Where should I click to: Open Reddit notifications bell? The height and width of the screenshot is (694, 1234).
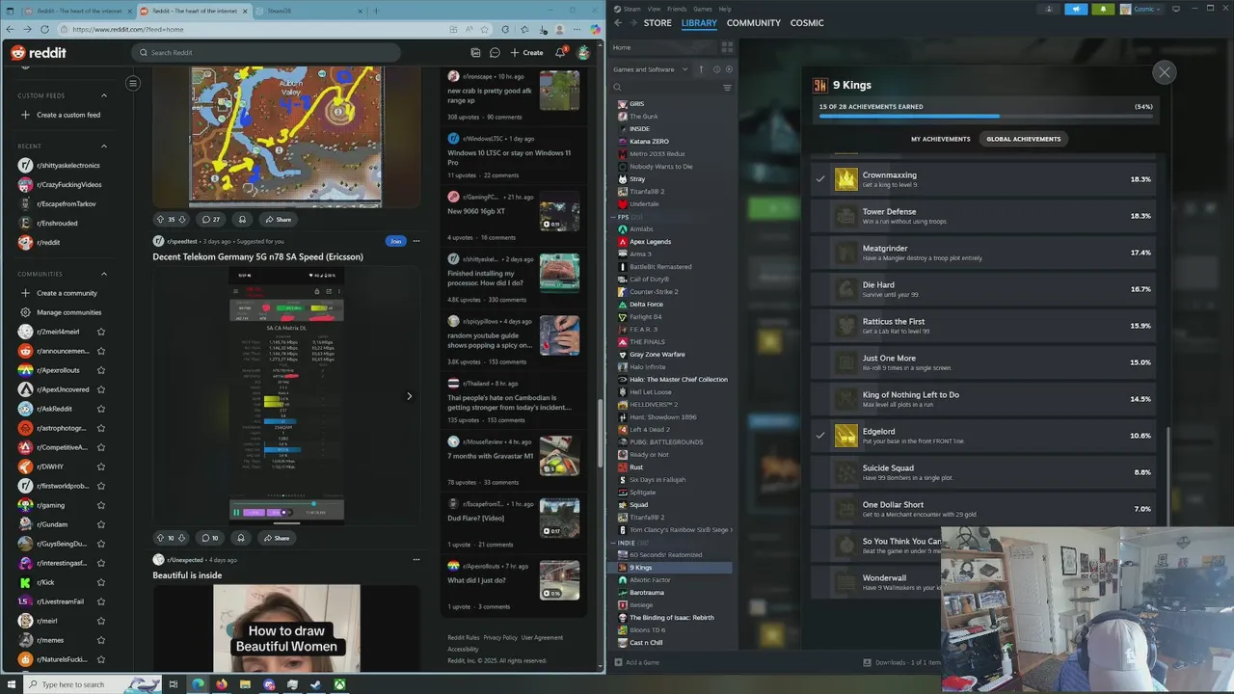pos(560,53)
